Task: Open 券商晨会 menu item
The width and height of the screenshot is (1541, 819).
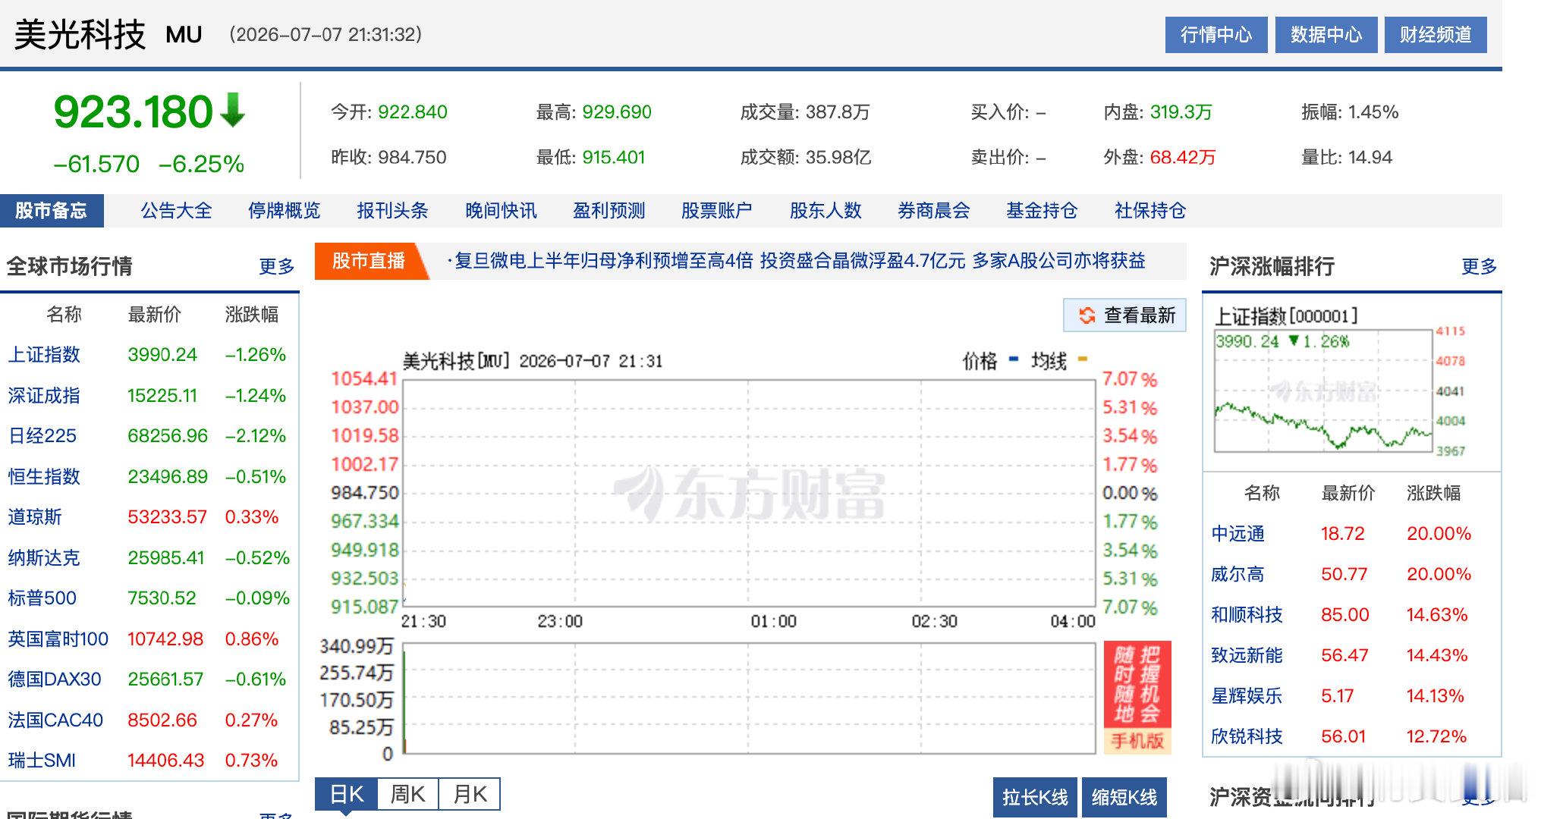Action: pos(933,211)
